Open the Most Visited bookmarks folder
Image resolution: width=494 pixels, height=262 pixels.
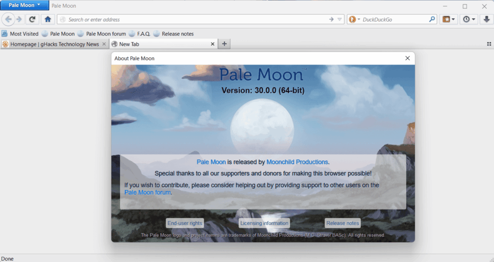tap(20, 34)
